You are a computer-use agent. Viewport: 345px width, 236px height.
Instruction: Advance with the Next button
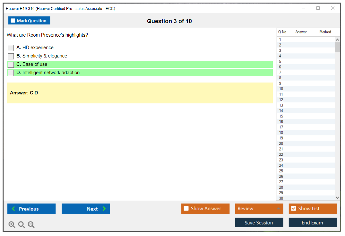(86, 209)
